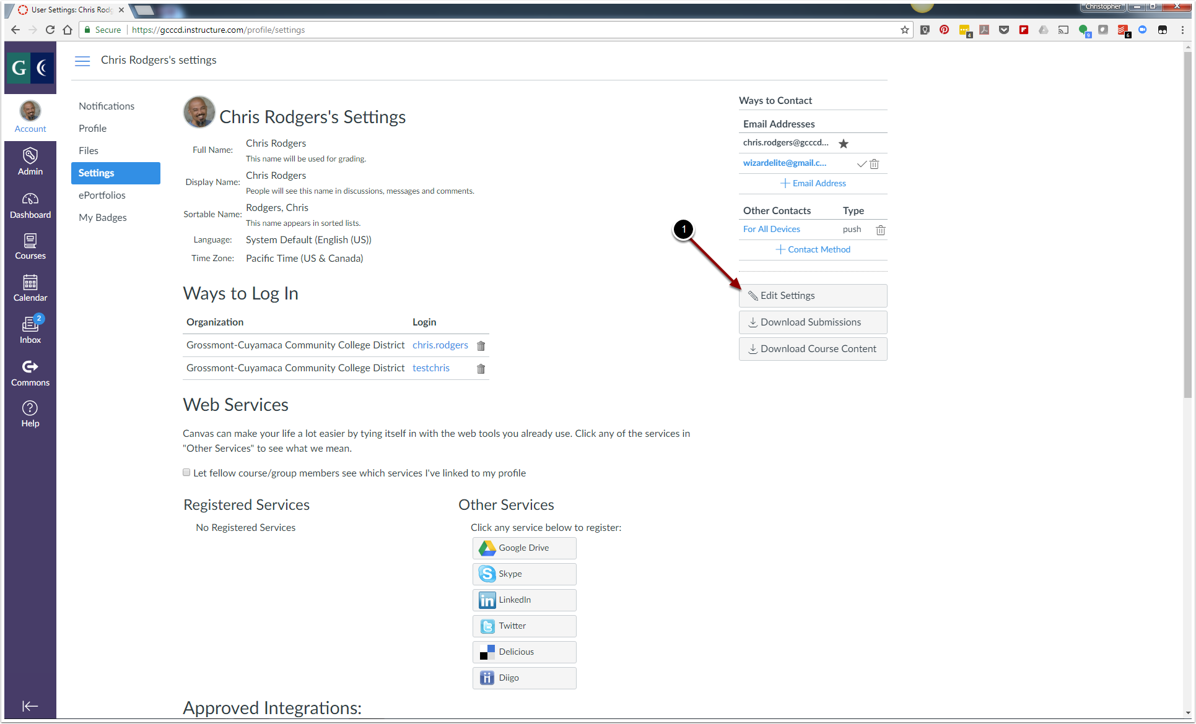The width and height of the screenshot is (1196, 724).
Task: Open the Admin shield icon
Action: pos(30,162)
